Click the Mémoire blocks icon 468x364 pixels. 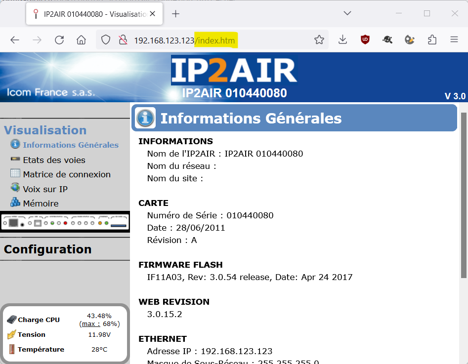[15, 202]
